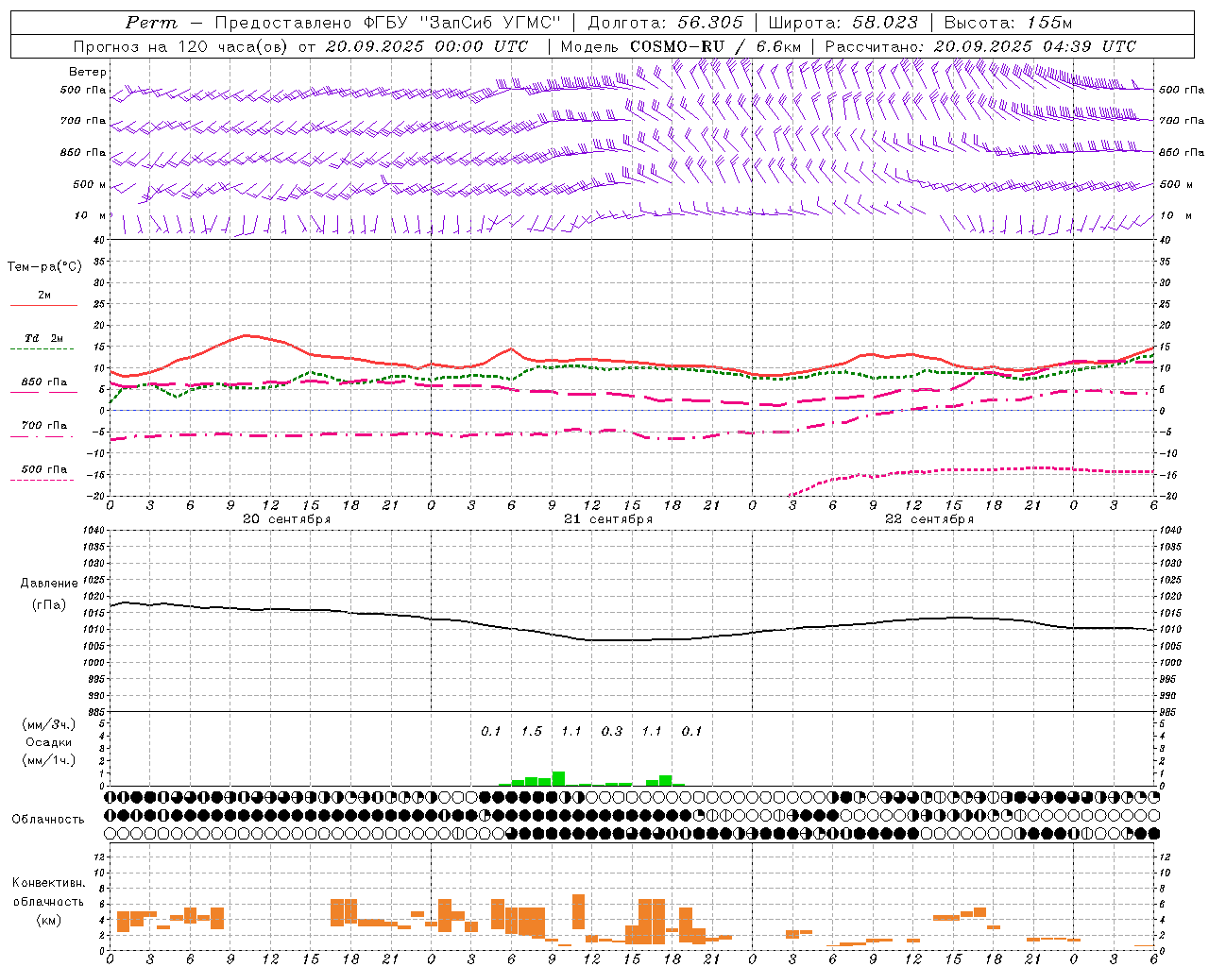The image size is (1209, 967).
Task: Click 'Прогноз на 120 часа(ов)' forecast text
Action: click(x=181, y=46)
